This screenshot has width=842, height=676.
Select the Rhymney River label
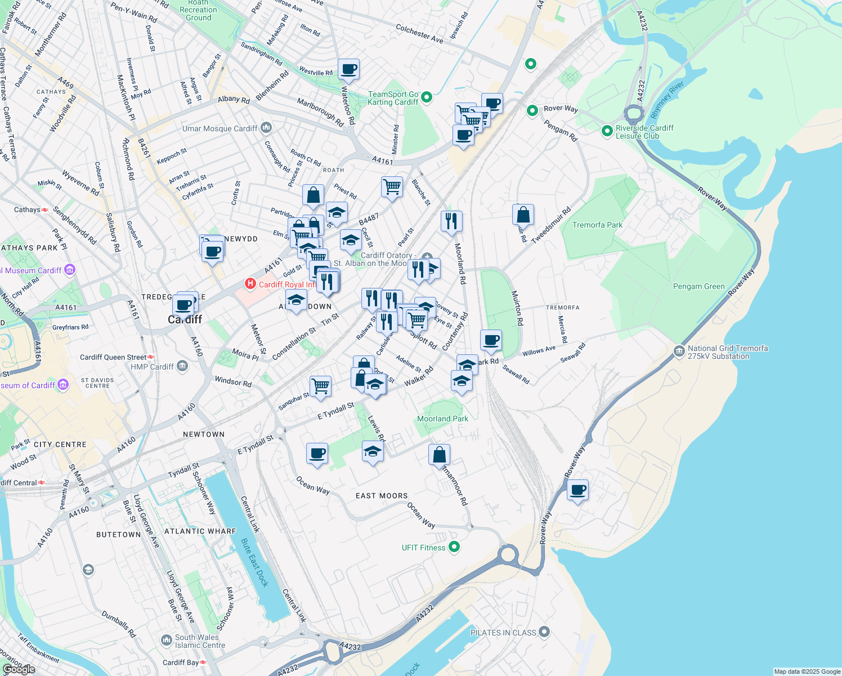point(667,100)
